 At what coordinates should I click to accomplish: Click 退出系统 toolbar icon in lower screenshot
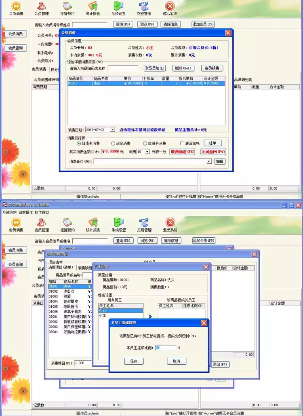coord(170,225)
